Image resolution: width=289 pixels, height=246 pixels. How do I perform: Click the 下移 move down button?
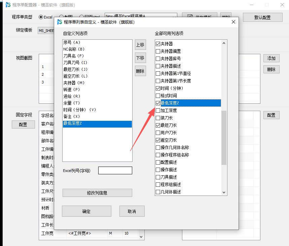click(140, 58)
